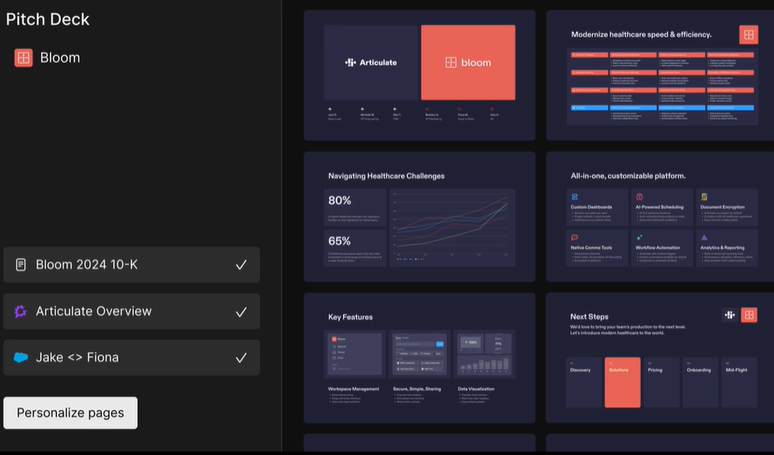Screen dimensions: 774x455
Task: Open the Key Features slide
Action: coord(420,358)
